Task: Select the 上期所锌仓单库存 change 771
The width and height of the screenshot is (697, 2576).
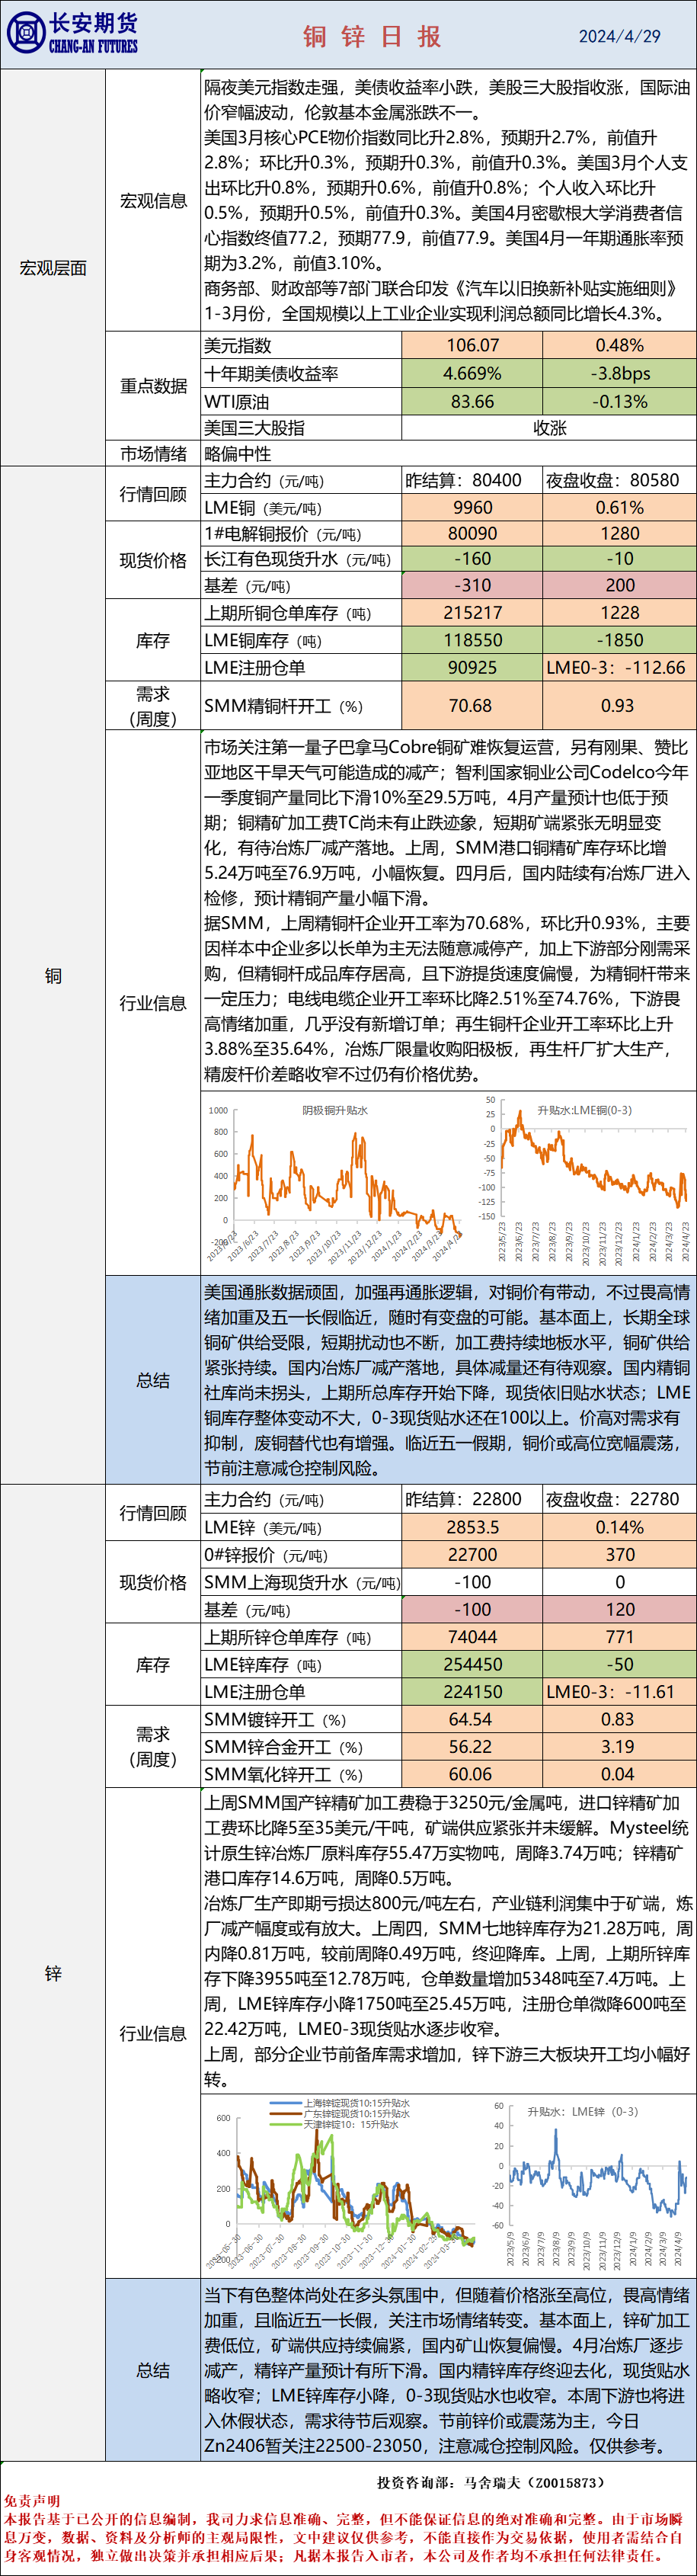Action: (620, 1637)
